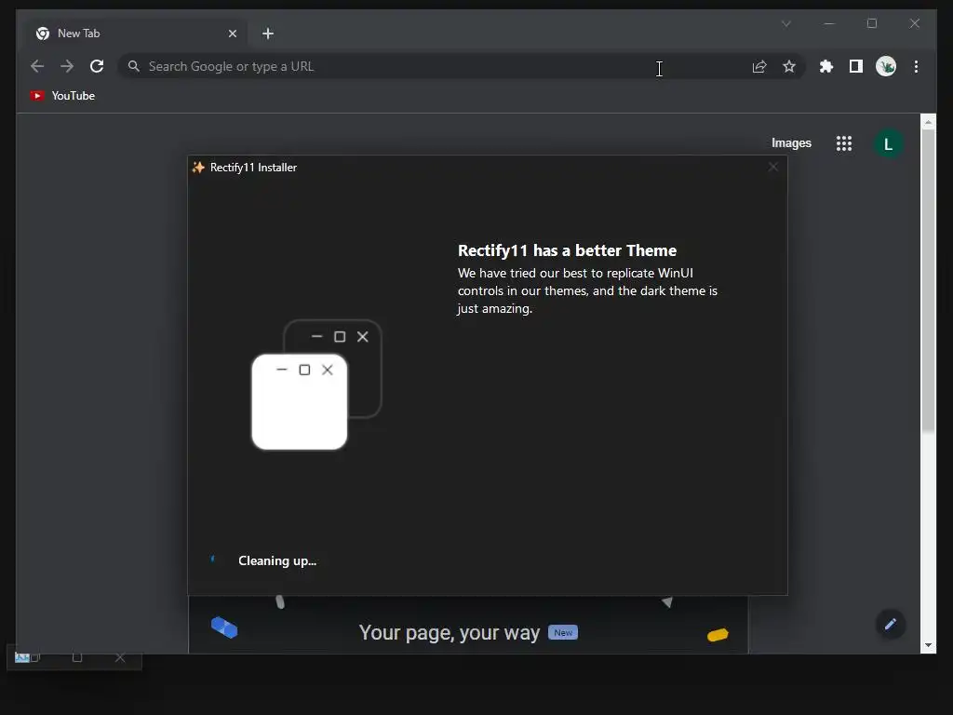This screenshot has width=953, height=715.
Task: Open Chrome's three-dot menu
Action: (916, 66)
